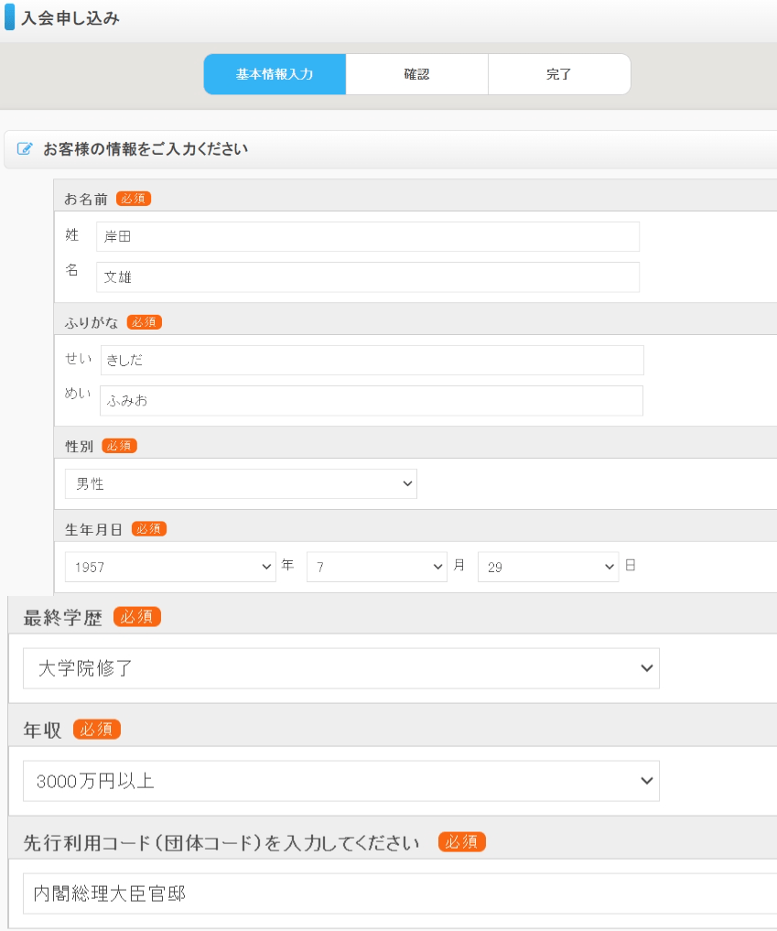Click the 必須 badge beside 年収
Viewport: 777px width, 931px height.
97,730
